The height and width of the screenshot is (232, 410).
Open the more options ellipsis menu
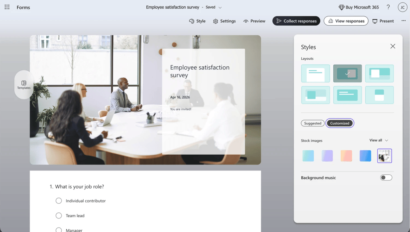click(403, 21)
